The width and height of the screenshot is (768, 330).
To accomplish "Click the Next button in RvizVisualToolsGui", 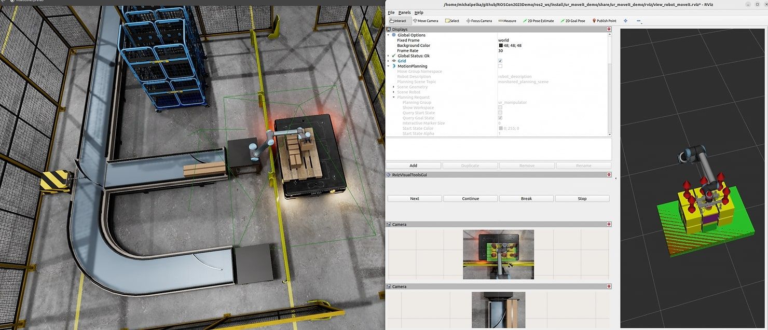I will click(415, 198).
